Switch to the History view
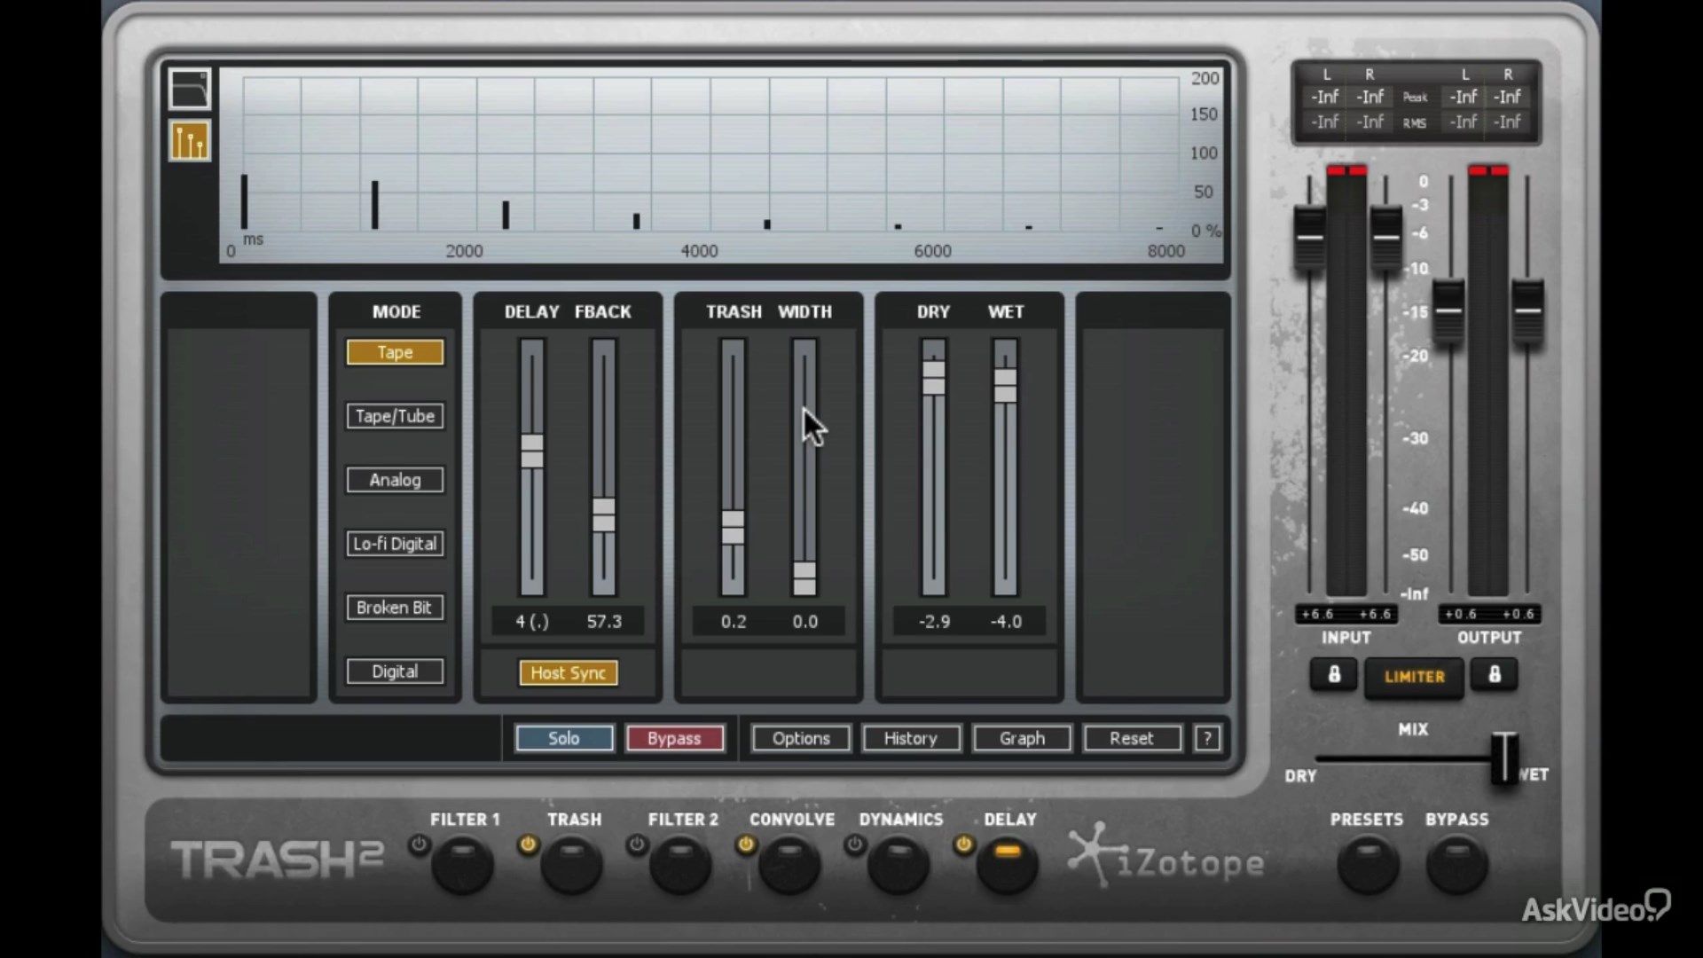The width and height of the screenshot is (1703, 958). 913,737
